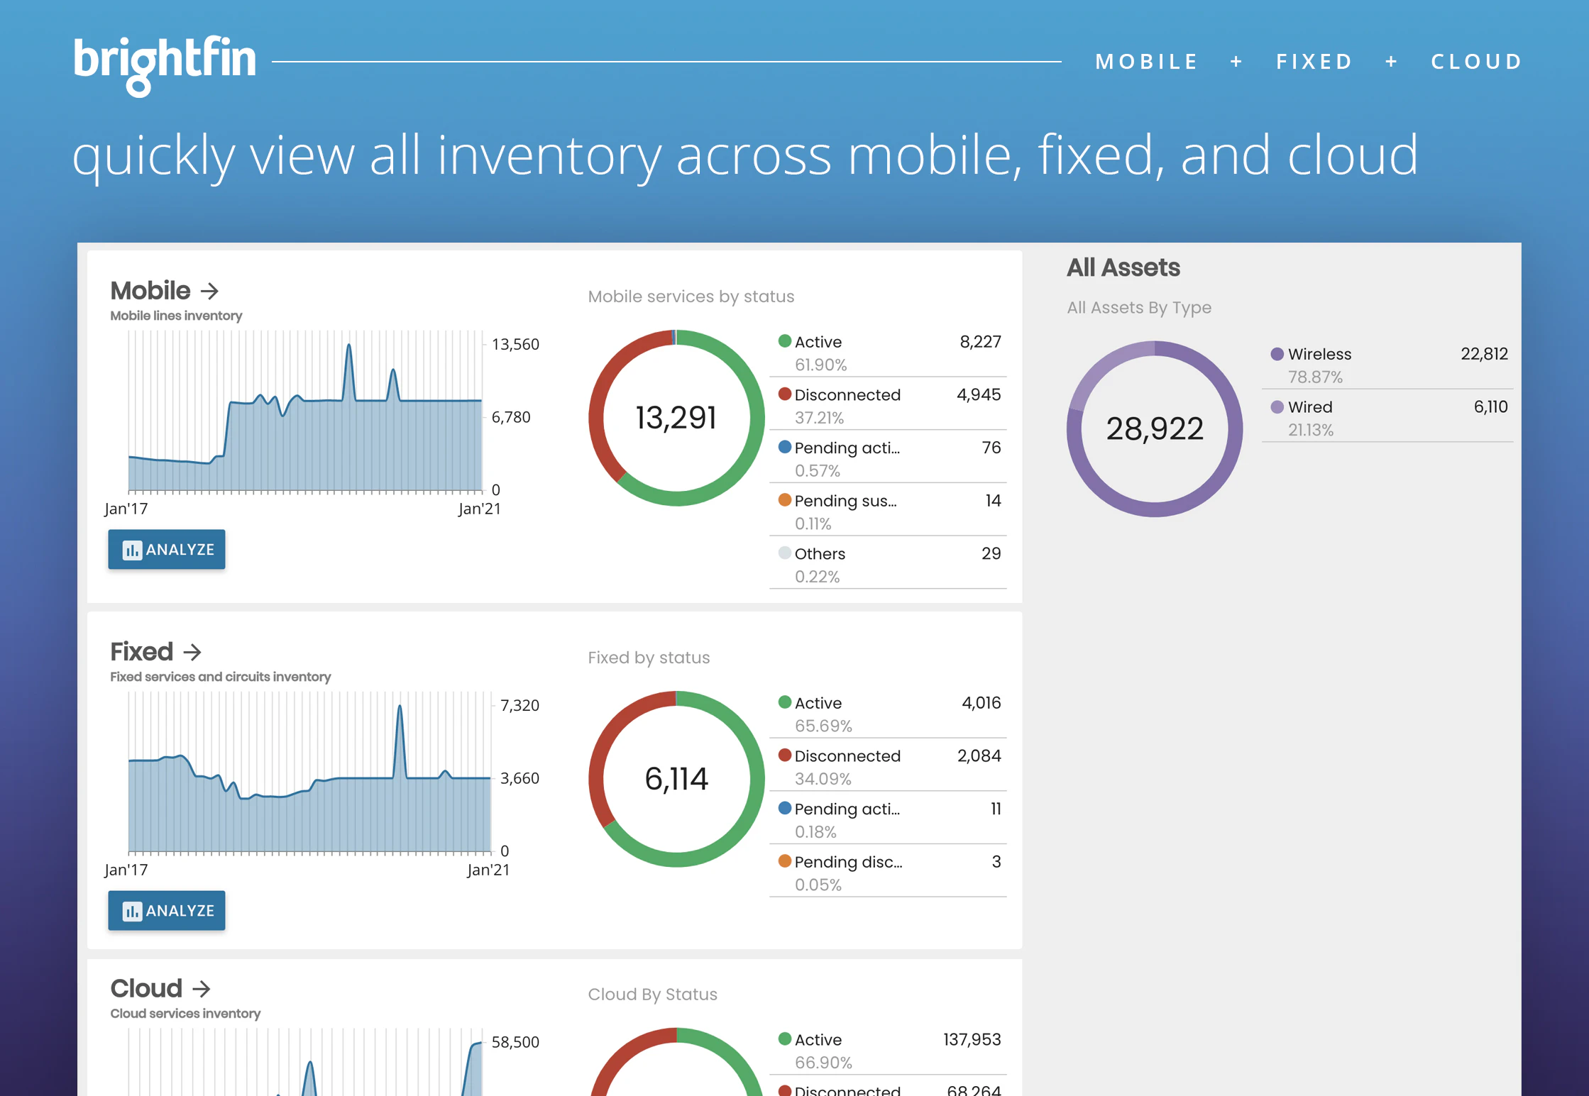This screenshot has height=1096, width=1589.
Task: Select MOBILE in the top navigation
Action: pos(1145,61)
